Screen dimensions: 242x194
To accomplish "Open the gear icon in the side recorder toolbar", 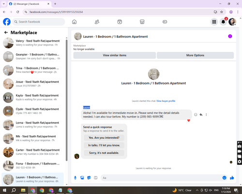I will click(x=240, y=162).
